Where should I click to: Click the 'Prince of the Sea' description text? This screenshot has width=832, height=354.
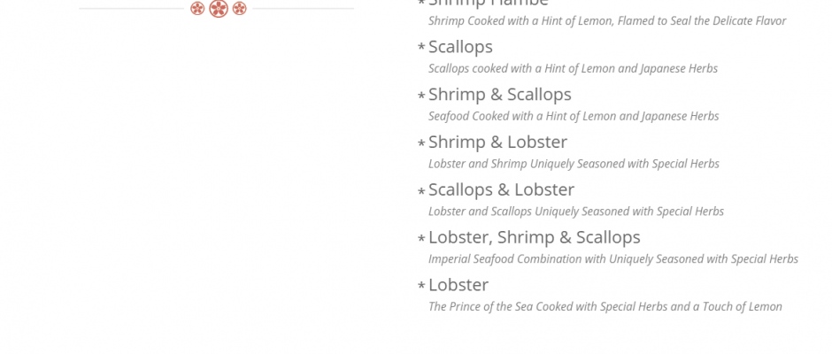pyautogui.click(x=605, y=307)
